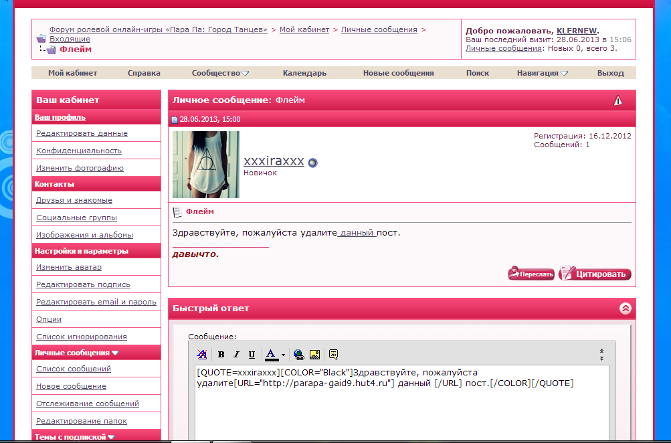The width and height of the screenshot is (671, 443).
Task: Open the данный link in the message
Action: click(357, 233)
